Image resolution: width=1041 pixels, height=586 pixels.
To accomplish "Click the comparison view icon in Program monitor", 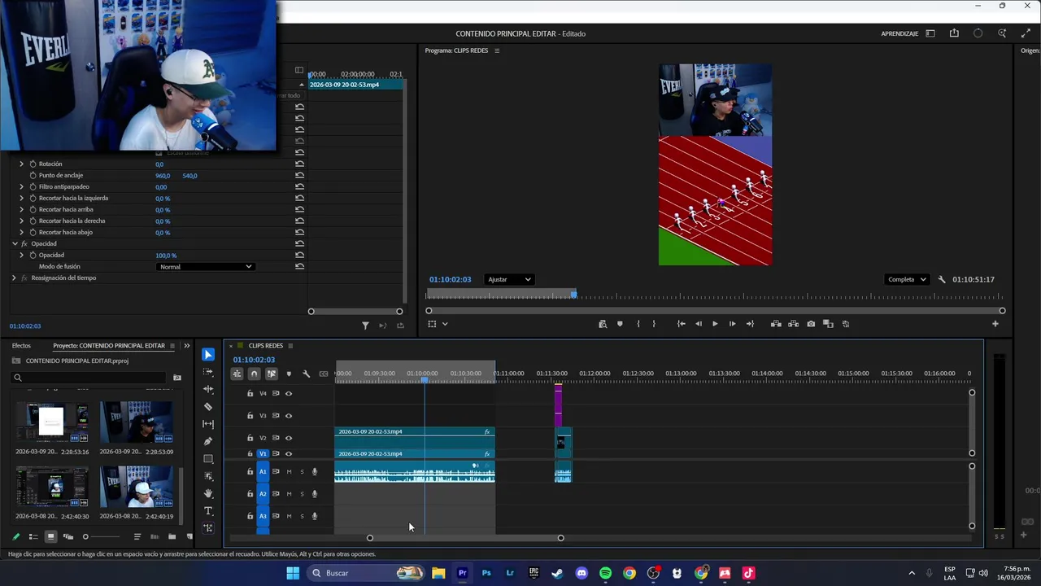I will pos(828,324).
